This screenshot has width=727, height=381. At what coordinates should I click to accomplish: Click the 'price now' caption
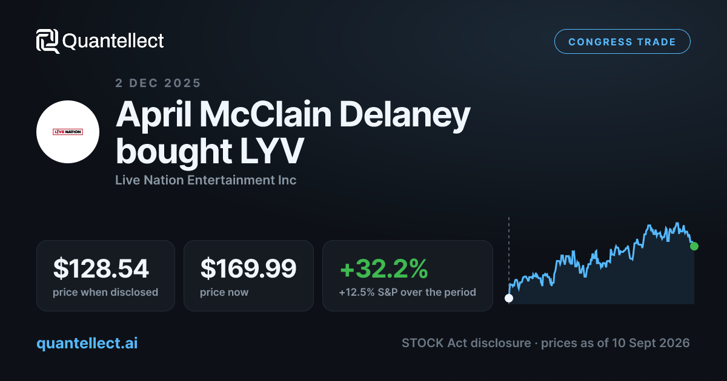(x=224, y=293)
